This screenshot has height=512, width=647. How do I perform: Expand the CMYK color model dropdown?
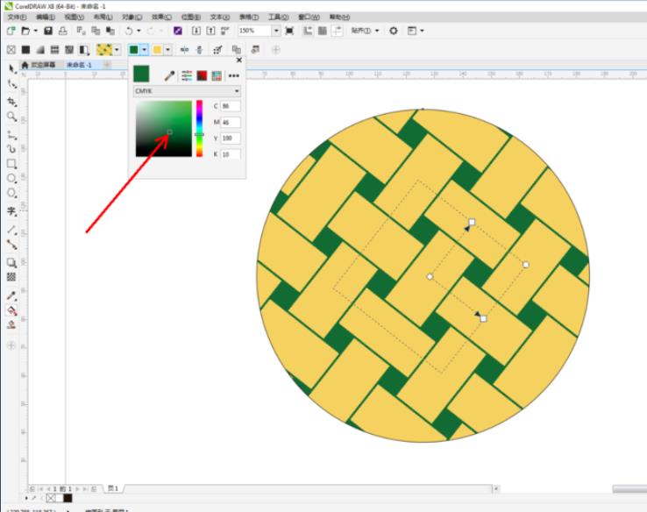pyautogui.click(x=237, y=90)
